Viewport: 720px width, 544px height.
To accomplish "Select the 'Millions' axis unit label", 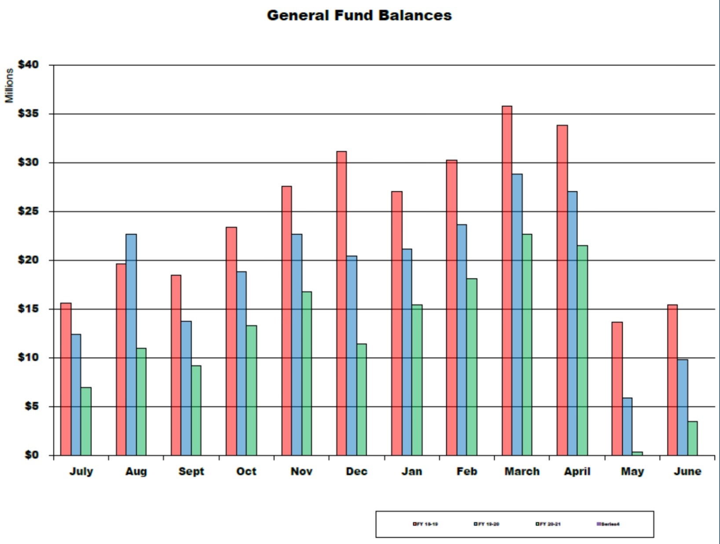I will pos(9,86).
